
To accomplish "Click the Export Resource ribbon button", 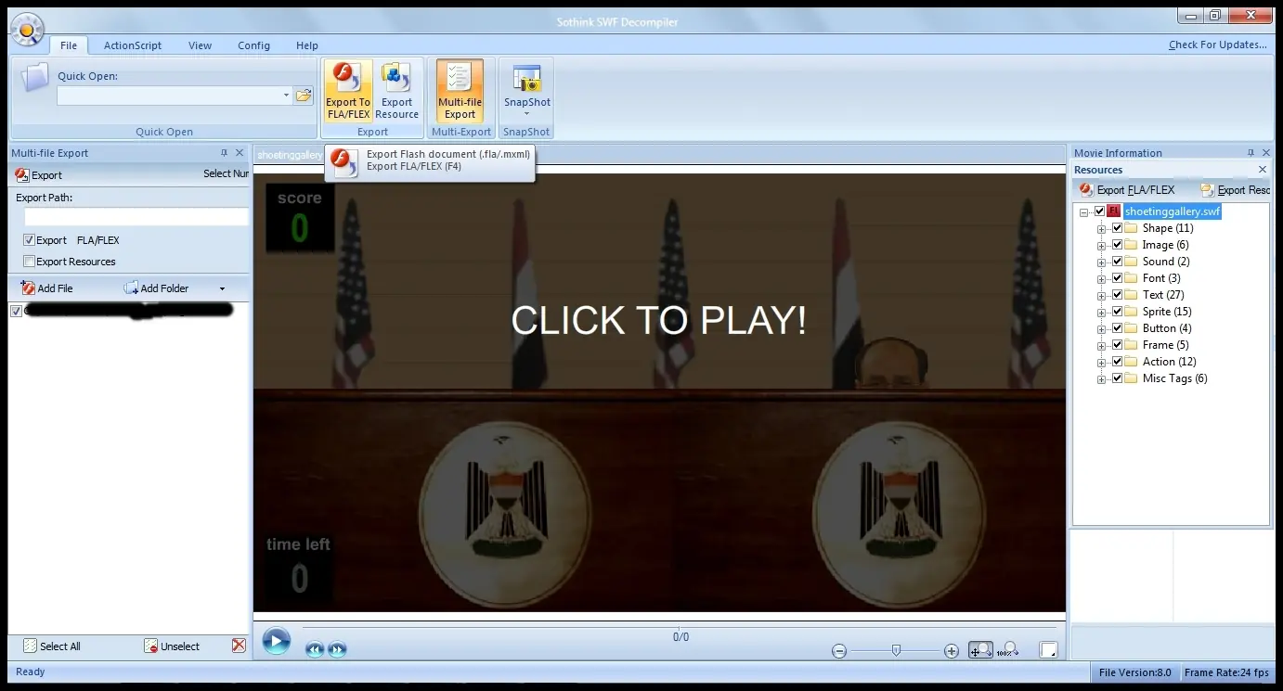I will coord(396,91).
